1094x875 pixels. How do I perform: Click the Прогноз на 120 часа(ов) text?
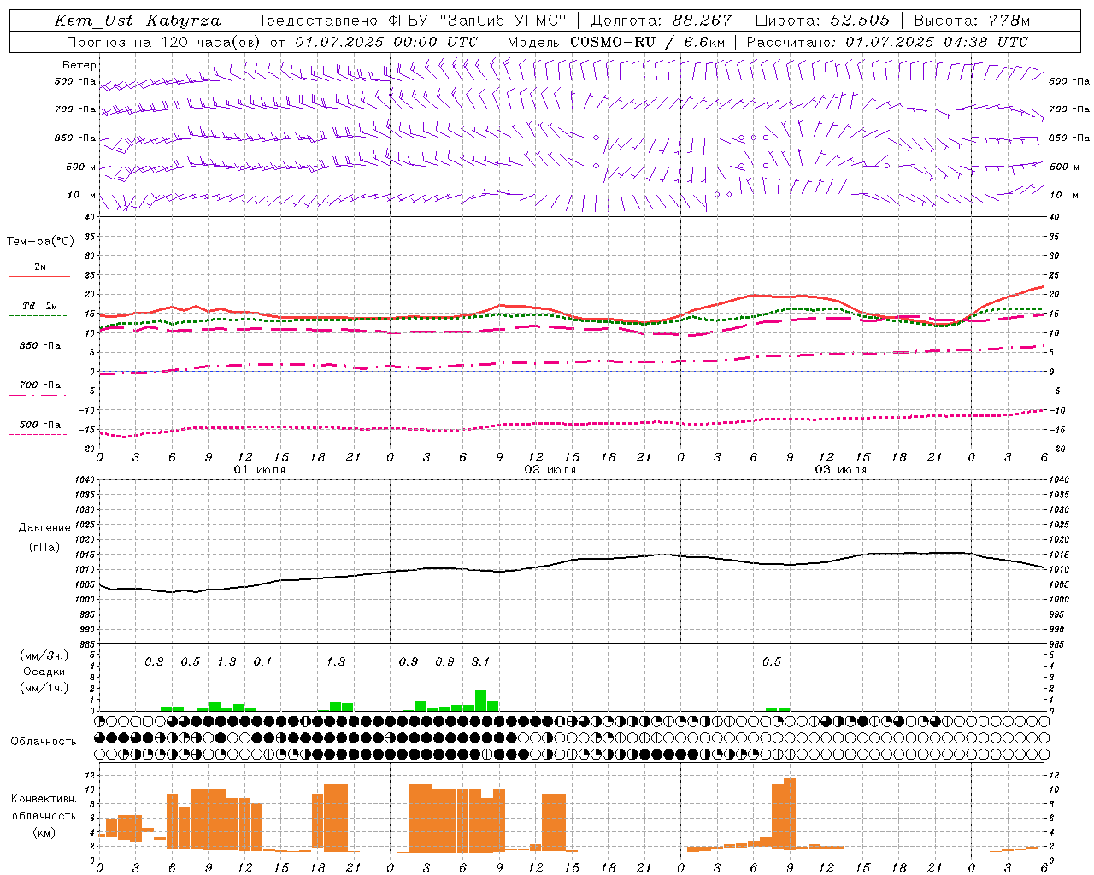coord(164,42)
